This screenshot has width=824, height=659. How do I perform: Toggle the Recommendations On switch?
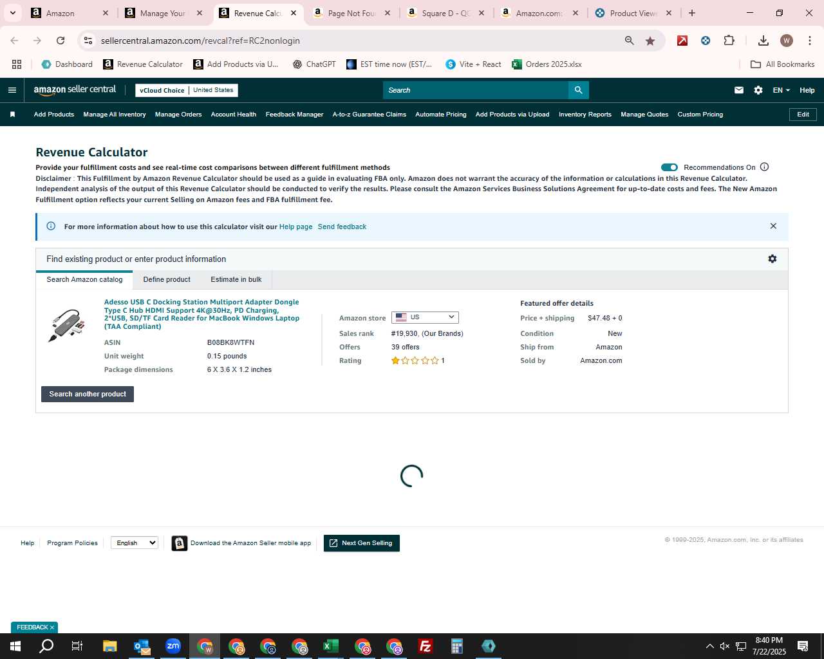point(669,167)
